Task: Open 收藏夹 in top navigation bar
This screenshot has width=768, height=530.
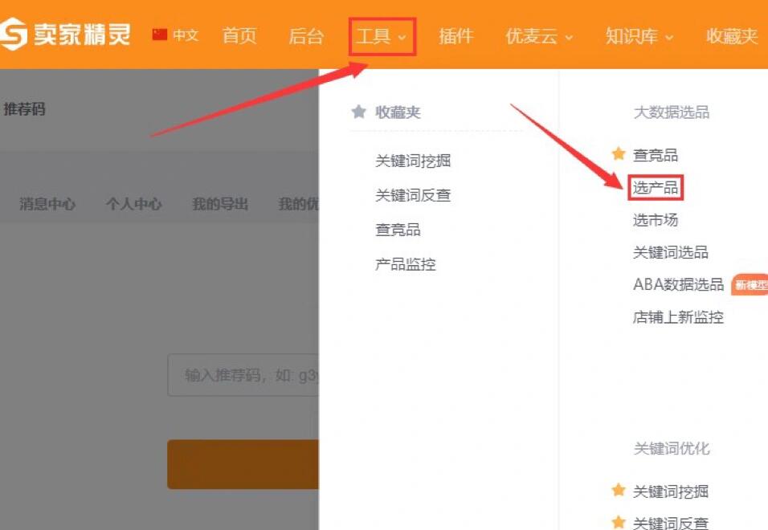Action: click(732, 36)
